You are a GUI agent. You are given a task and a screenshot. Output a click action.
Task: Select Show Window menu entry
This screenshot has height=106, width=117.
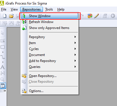(49, 16)
